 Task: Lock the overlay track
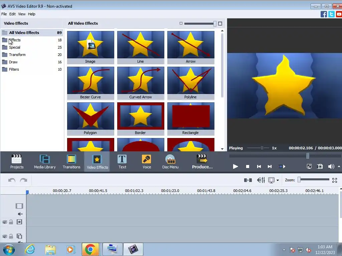[11, 236]
